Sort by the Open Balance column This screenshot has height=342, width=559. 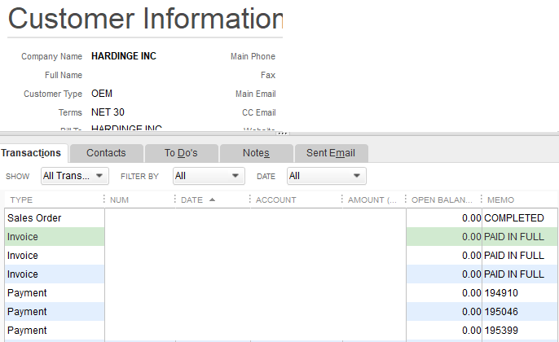(x=442, y=200)
